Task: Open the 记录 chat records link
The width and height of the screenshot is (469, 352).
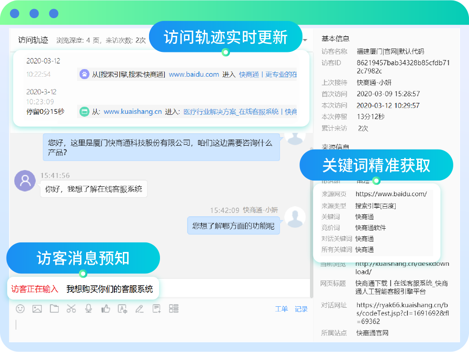Action: click(301, 309)
